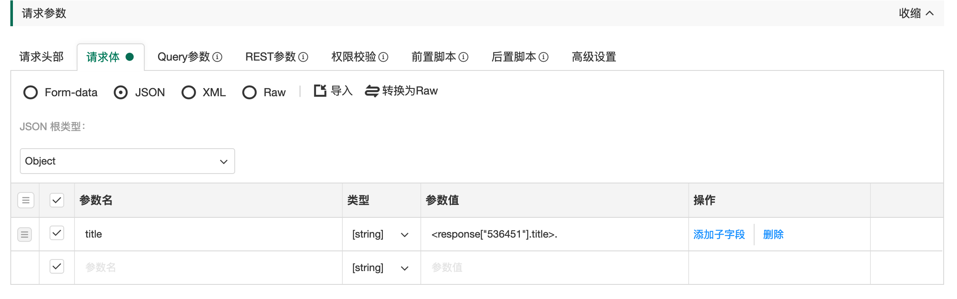This screenshot has height=299, width=957.
Task: Click the info icon beside 前置脚本
Action: [x=463, y=57]
